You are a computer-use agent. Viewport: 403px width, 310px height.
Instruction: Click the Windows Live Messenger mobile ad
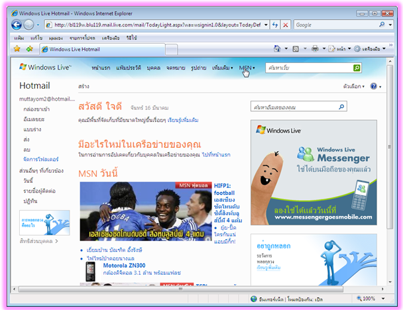click(314, 173)
